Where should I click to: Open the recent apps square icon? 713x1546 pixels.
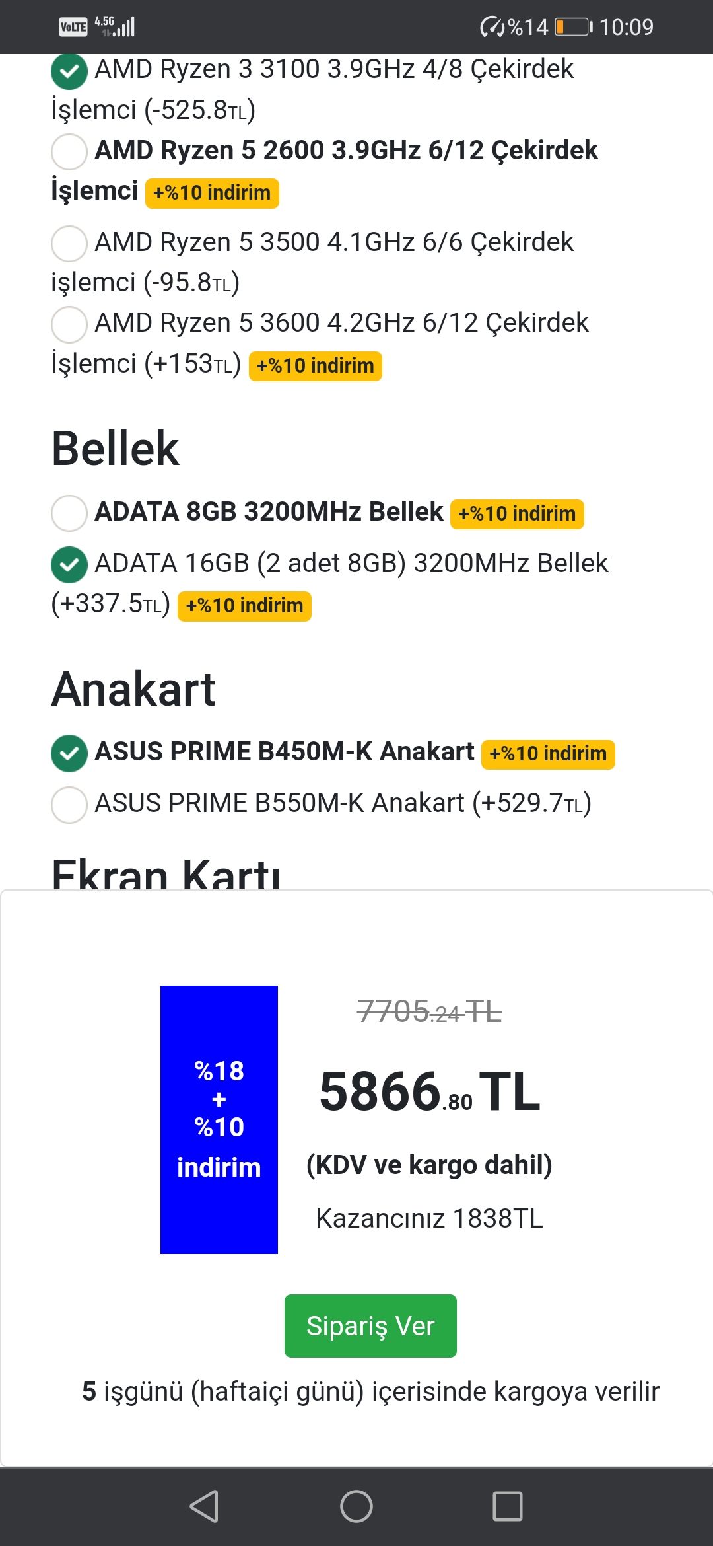coord(508,1506)
